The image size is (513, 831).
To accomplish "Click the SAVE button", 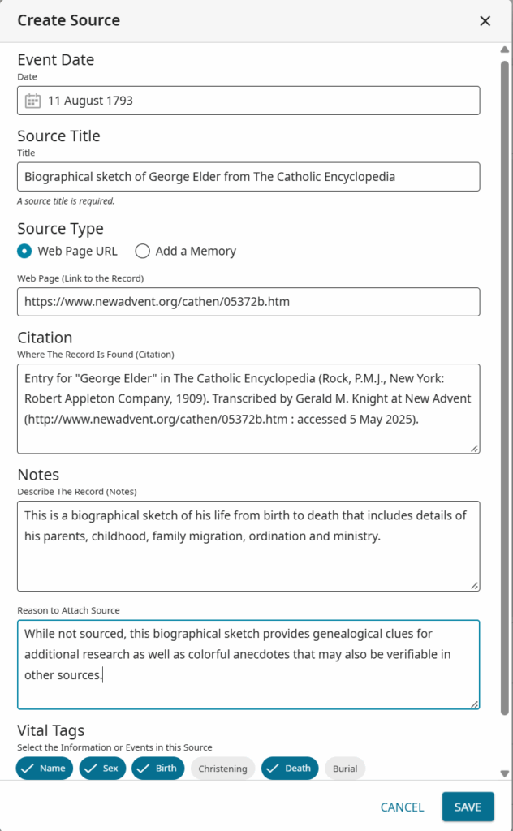I will [x=468, y=807].
